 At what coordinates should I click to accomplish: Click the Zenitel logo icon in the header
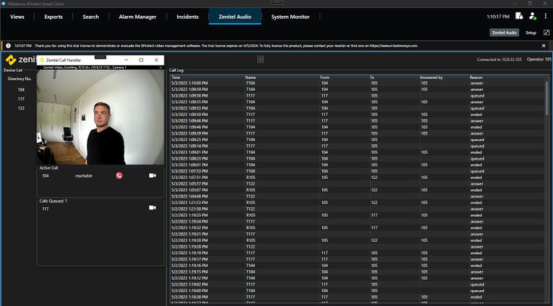[10, 60]
